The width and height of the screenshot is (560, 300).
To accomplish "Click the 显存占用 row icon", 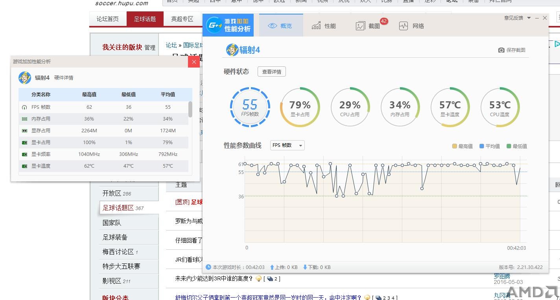I will (24, 131).
